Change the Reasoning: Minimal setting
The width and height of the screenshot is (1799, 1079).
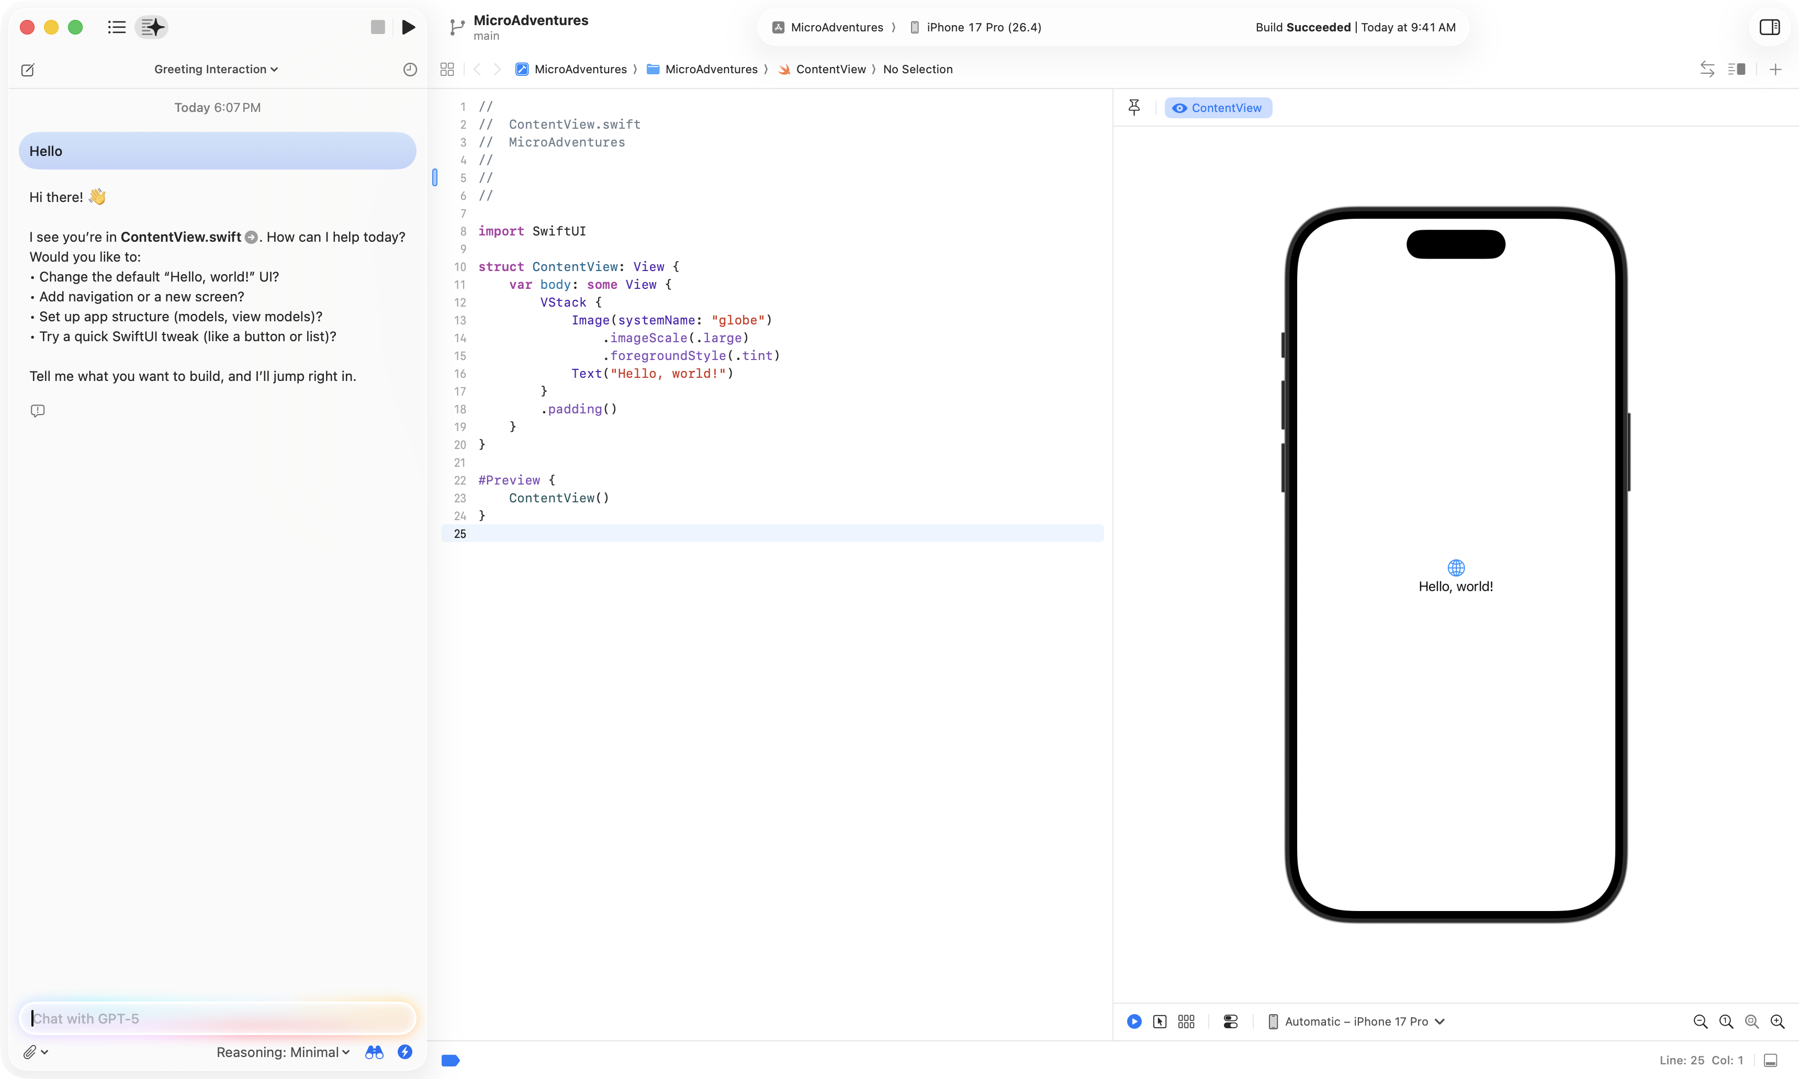coord(283,1052)
